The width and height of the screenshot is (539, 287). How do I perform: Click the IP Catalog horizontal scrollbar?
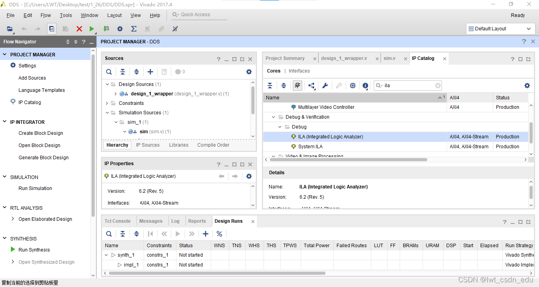pos(348,160)
